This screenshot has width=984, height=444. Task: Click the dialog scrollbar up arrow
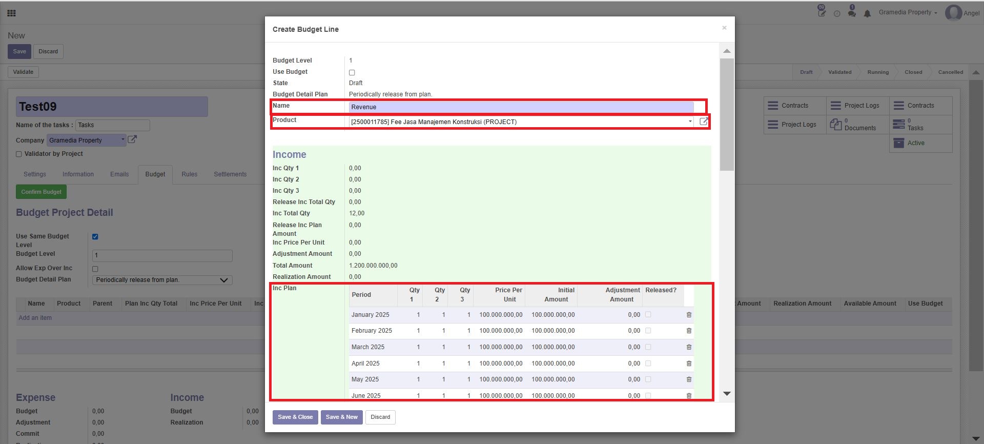pos(727,51)
